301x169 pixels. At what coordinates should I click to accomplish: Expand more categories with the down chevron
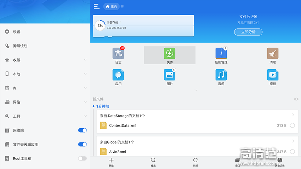coord(195,91)
